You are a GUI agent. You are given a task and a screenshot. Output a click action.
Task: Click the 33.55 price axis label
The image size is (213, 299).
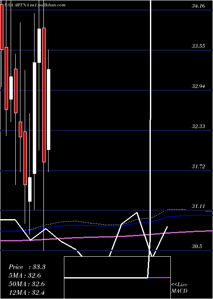(x=199, y=46)
